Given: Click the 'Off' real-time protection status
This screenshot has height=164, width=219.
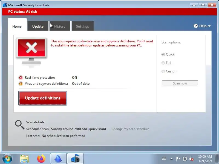Looking at the screenshot, I should [x=74, y=78].
